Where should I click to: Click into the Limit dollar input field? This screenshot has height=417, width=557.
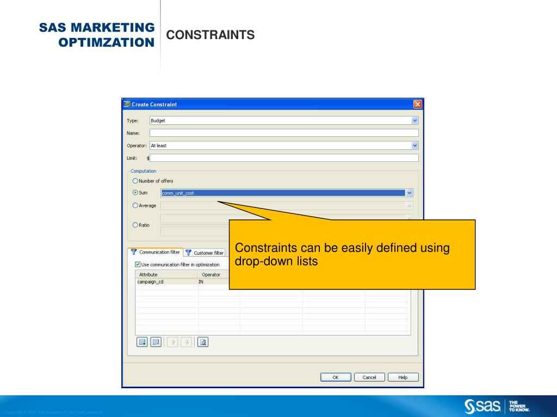pos(284,158)
